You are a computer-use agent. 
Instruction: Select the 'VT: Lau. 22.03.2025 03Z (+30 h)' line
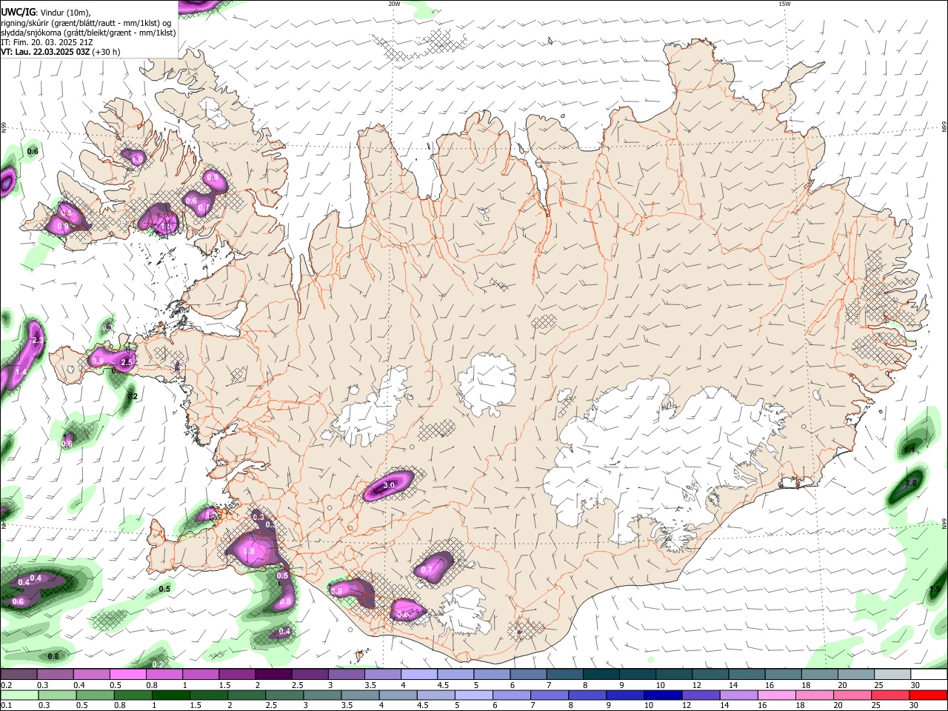61,52
